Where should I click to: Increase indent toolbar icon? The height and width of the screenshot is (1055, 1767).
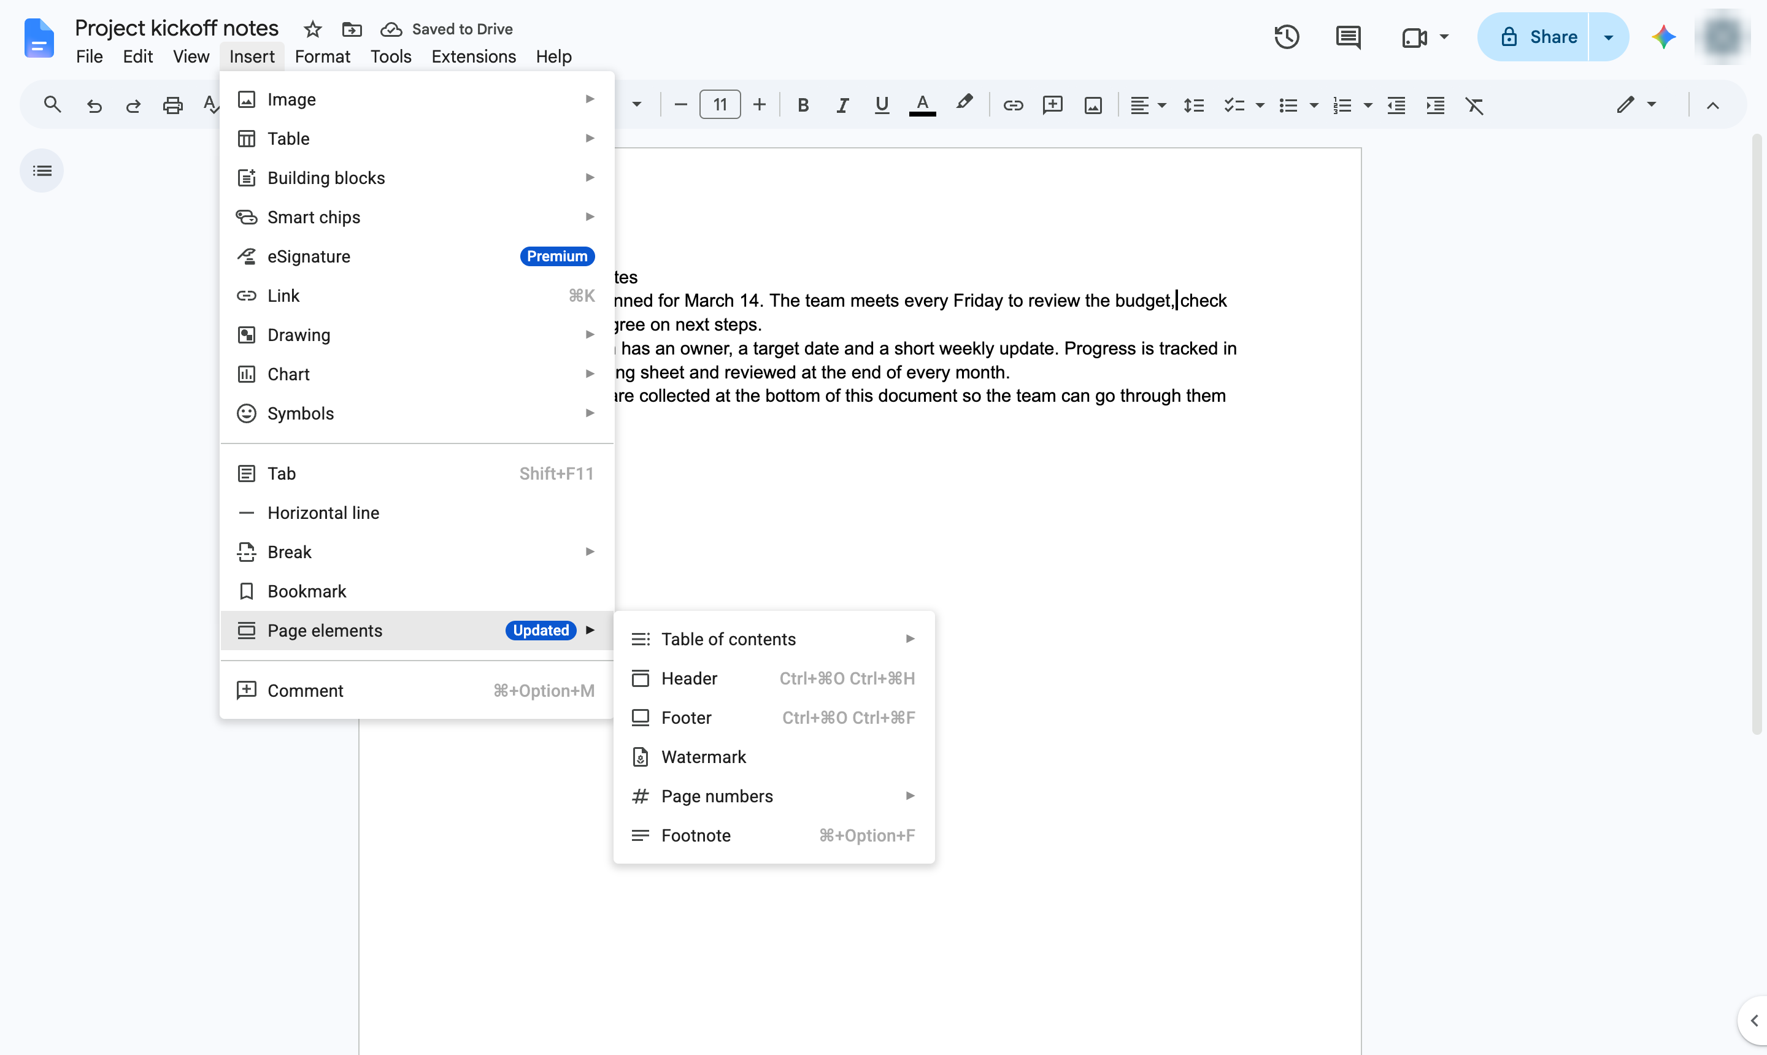(1435, 106)
